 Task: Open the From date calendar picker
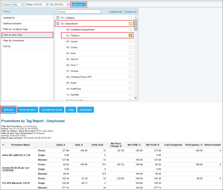click(x=47, y=4)
